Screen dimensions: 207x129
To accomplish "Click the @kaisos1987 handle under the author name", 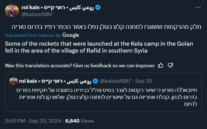I will 37,14.
